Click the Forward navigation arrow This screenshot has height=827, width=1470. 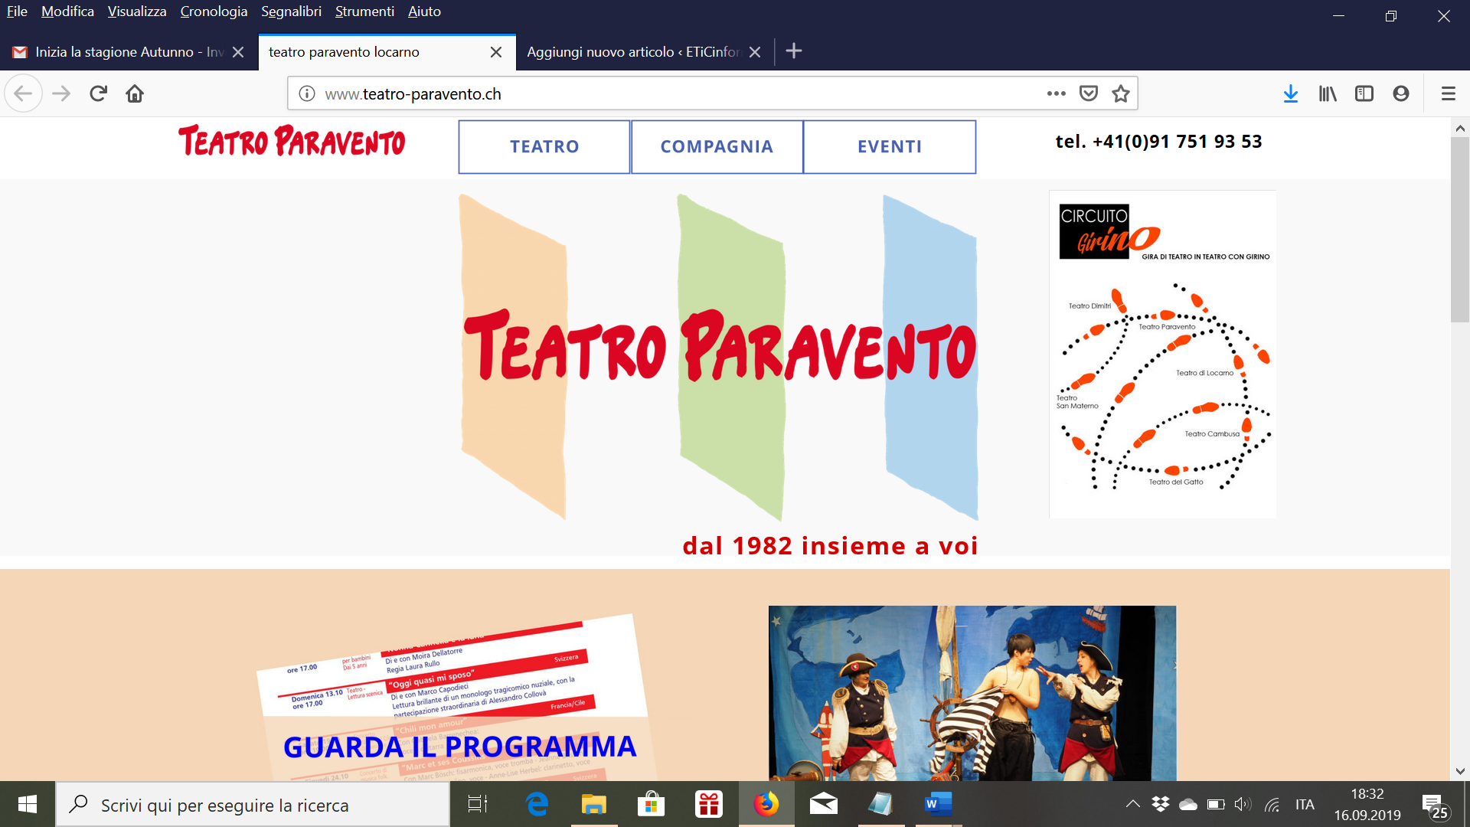61,93
